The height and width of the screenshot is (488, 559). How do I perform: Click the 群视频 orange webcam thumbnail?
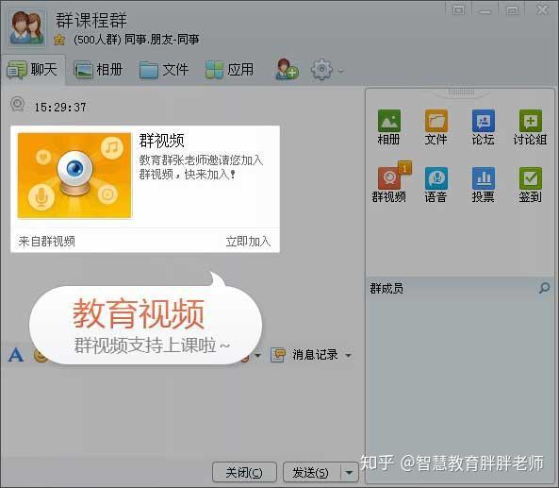tap(74, 176)
